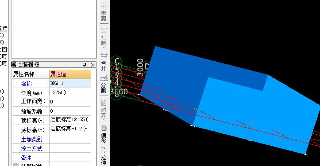Viewport: 320px width, 166px height.
Task: Select the 偏移 offset tool
Action: pos(104,134)
